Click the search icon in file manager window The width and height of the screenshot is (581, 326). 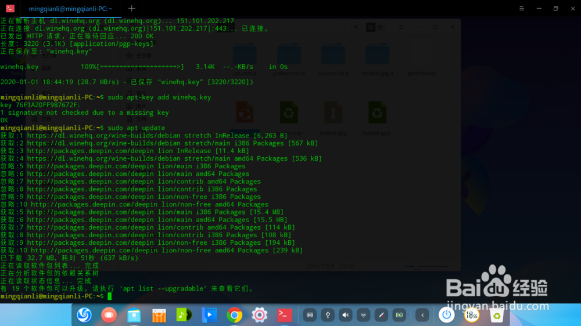[356, 27]
